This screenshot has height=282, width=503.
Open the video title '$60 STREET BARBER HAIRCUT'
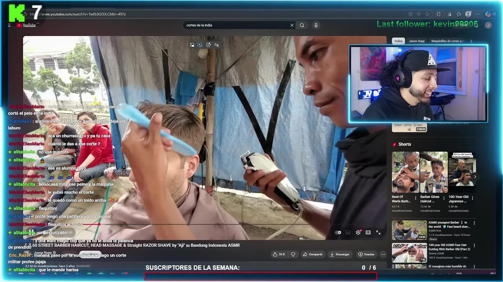(x=134, y=245)
